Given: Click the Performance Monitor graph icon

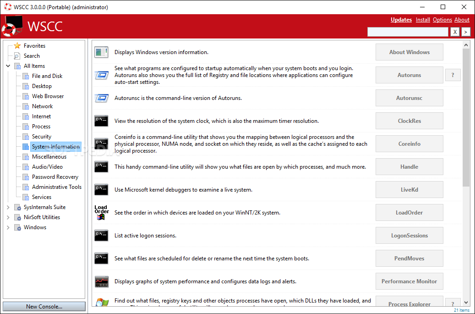Looking at the screenshot, I should tap(101, 281).
